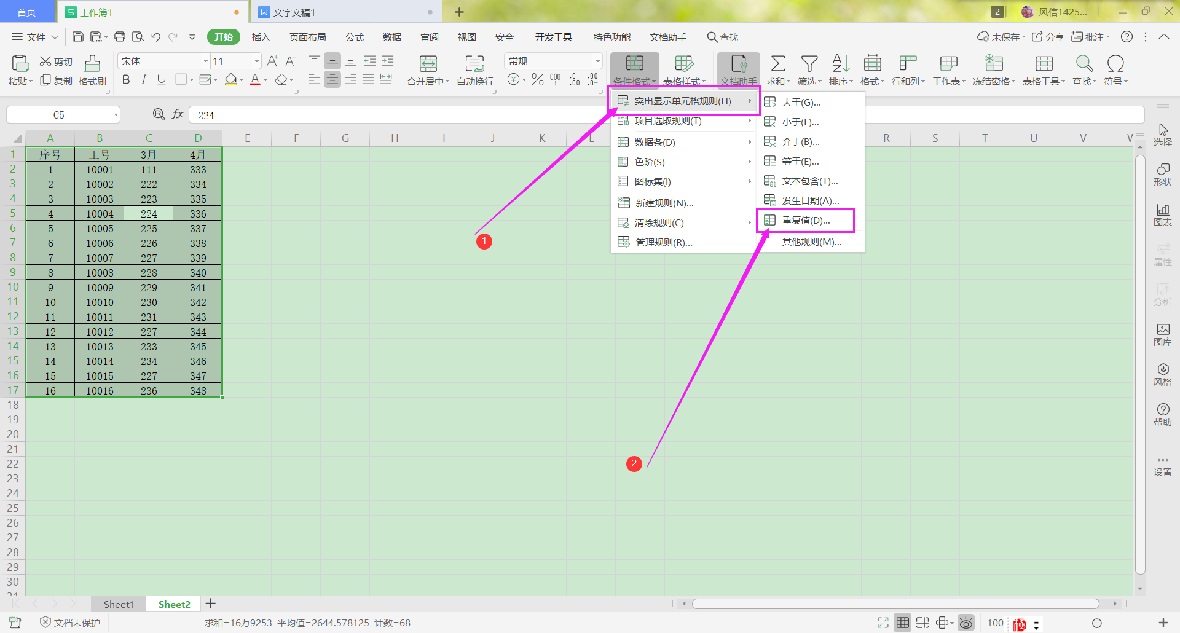This screenshot has height=633, width=1180.
Task: Open the Conditional Formatting (条件格式) icon
Action: tap(634, 63)
